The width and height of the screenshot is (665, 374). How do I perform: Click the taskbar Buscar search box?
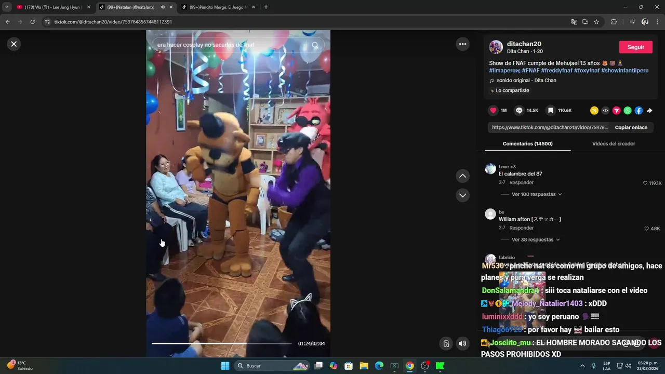coord(273,366)
